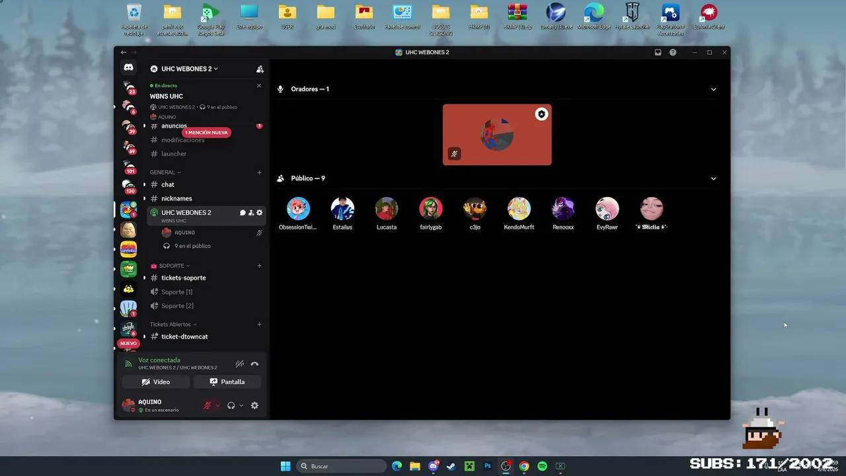Image resolution: width=846 pixels, height=476 pixels.
Task: Invite people to the UHC WEBONES 2 stage
Action: 251,213
